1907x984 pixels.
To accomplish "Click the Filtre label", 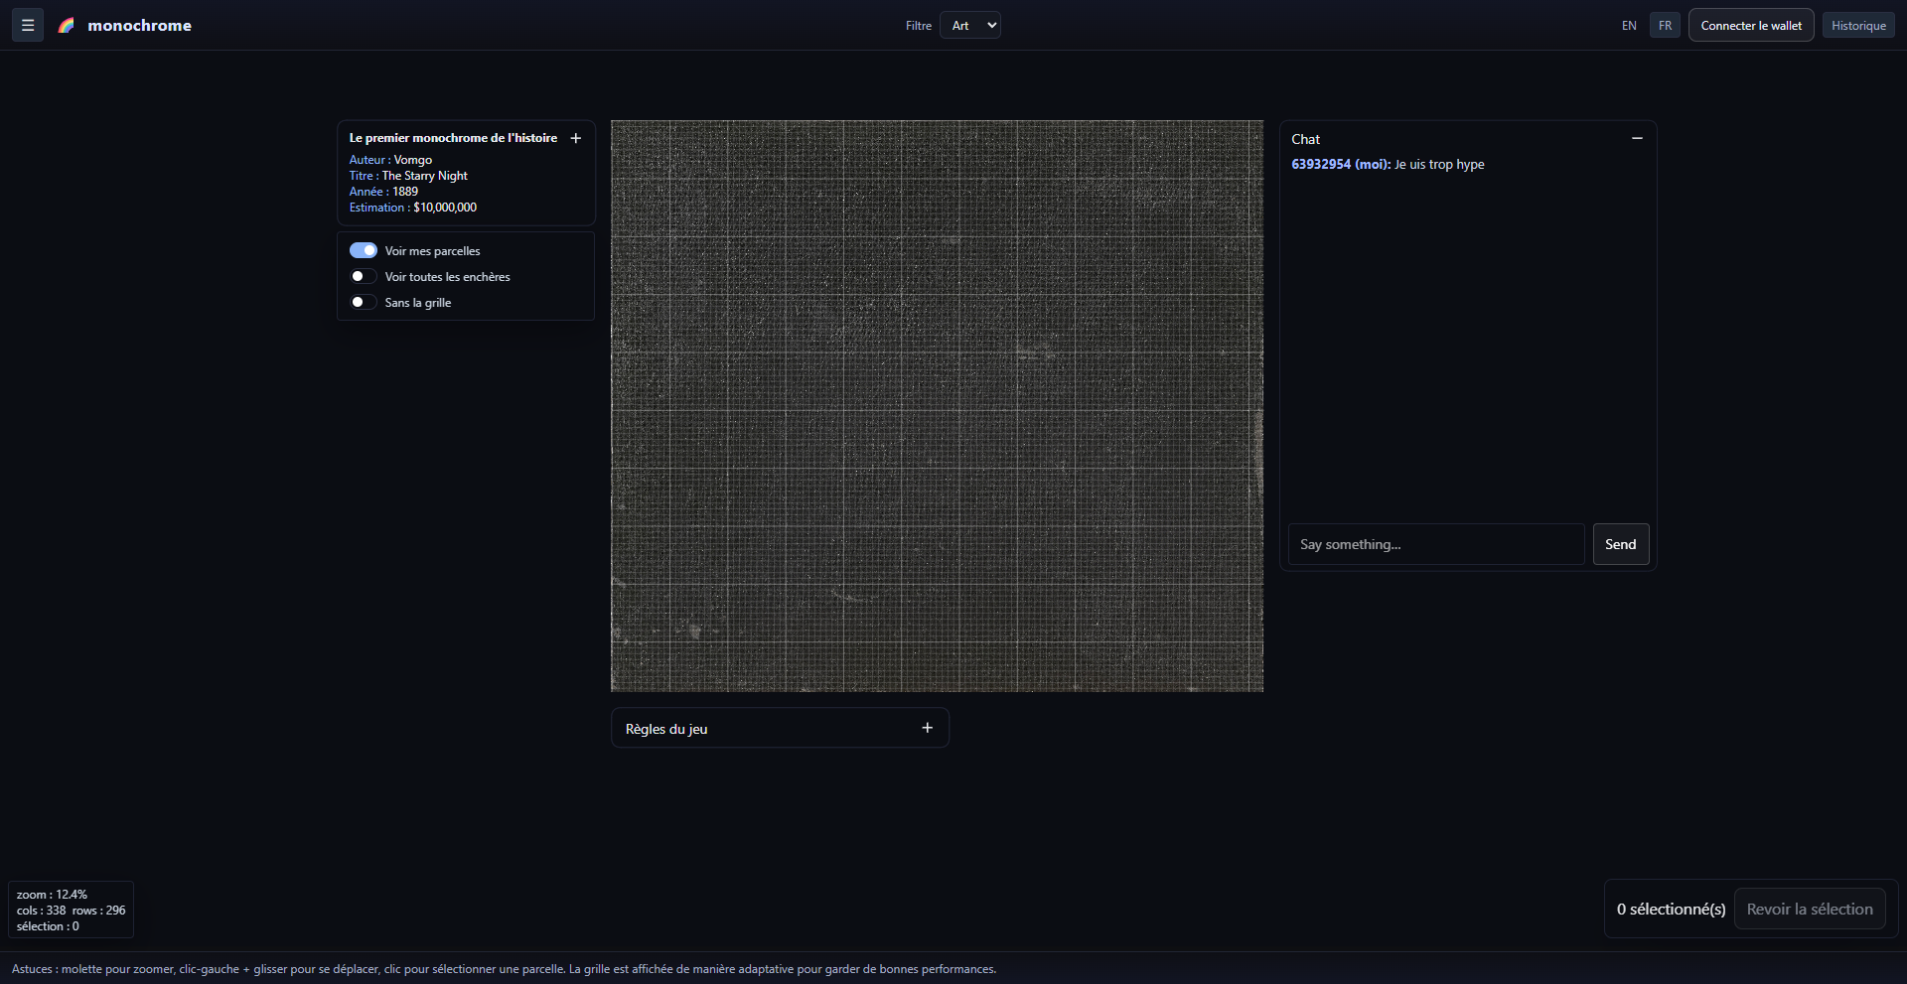I will pyautogui.click(x=919, y=26).
